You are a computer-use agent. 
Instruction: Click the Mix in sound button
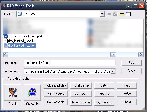pyautogui.click(x=56, y=94)
